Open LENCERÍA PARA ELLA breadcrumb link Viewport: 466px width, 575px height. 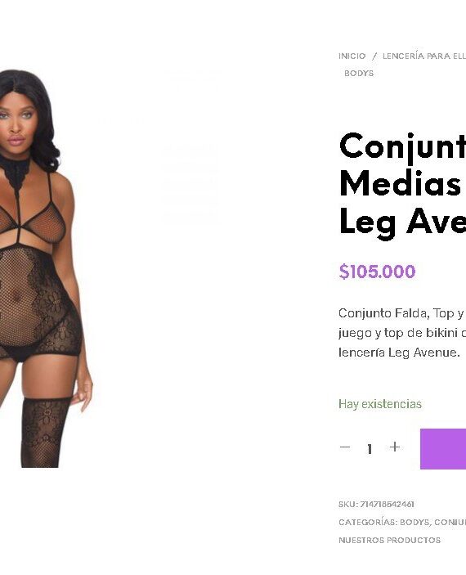coord(424,56)
